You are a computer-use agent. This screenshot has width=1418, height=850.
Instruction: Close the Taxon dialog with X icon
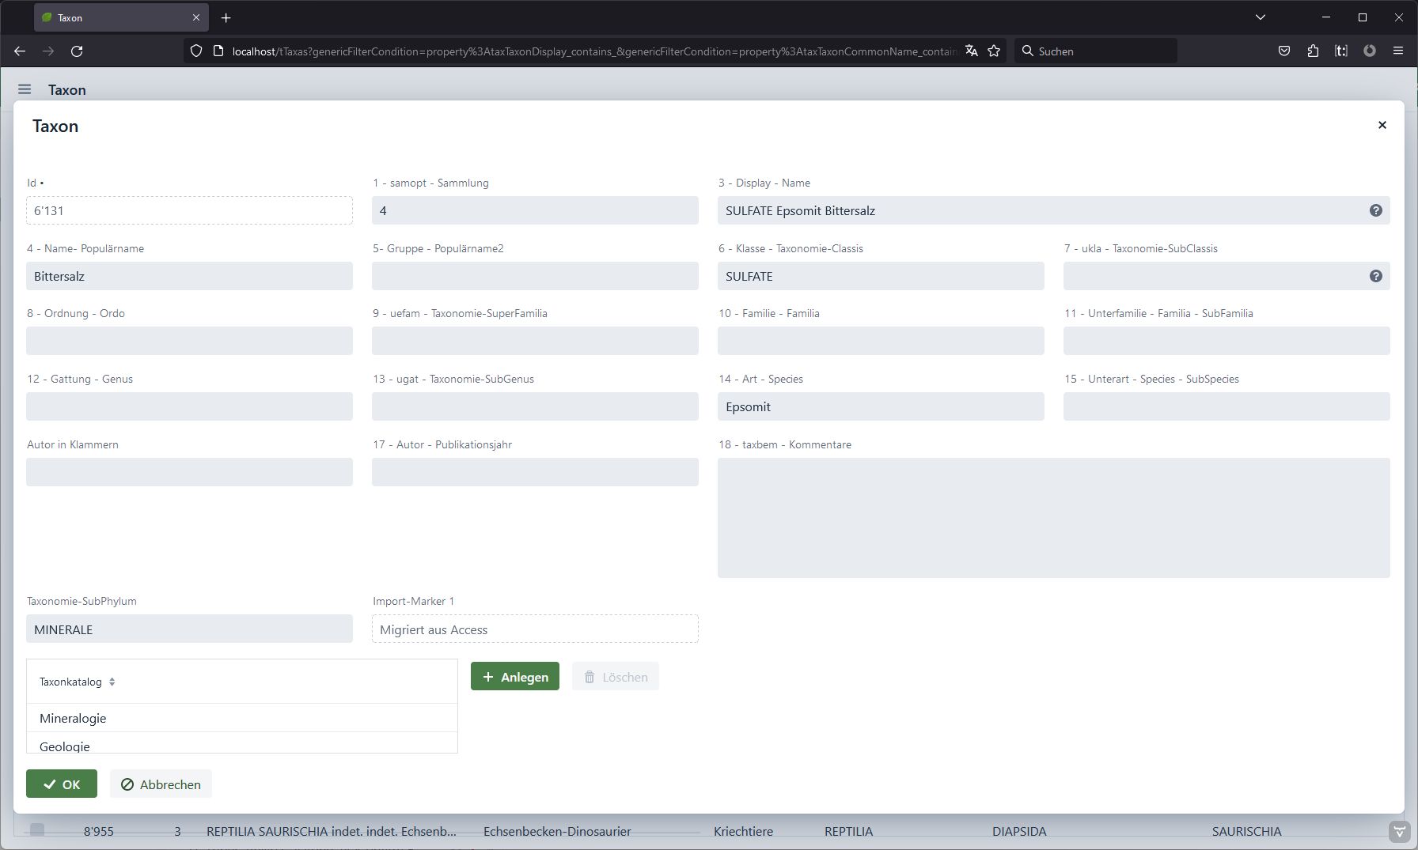pyautogui.click(x=1382, y=125)
